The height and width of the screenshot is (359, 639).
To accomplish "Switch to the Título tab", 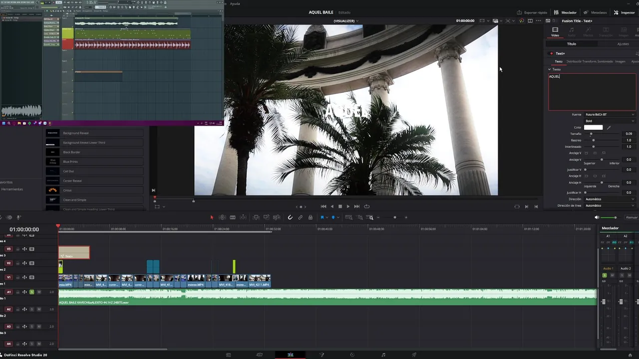I will 572,44.
